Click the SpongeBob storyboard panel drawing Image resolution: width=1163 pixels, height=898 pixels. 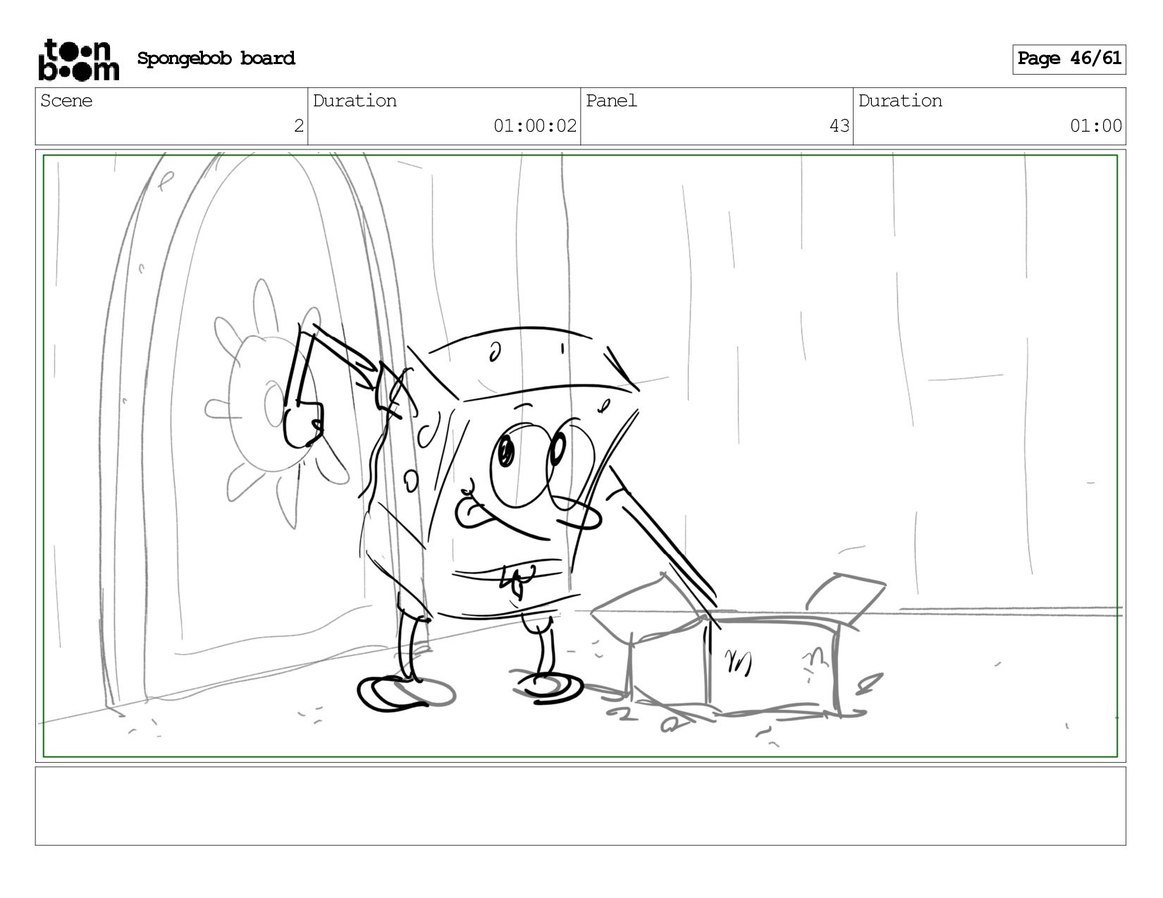pos(580,456)
